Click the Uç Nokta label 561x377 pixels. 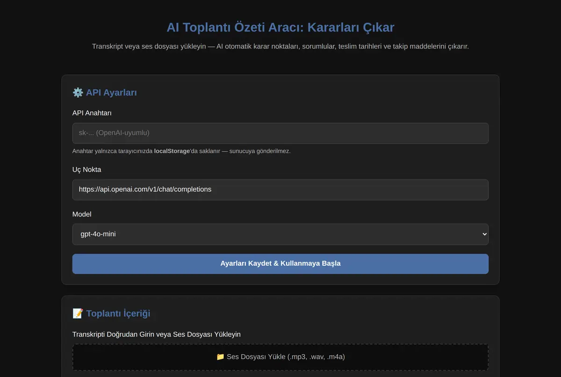[x=86, y=169]
